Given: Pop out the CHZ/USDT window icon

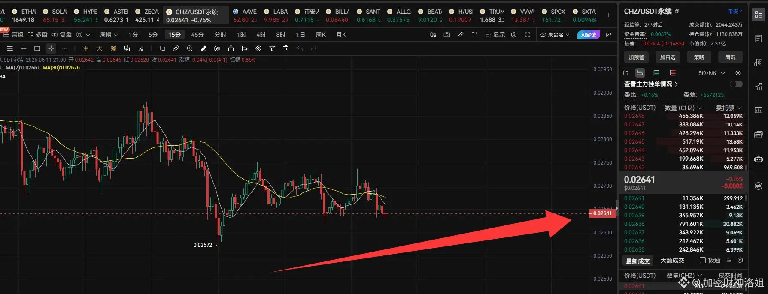Looking at the screenshot, I should pyautogui.click(x=677, y=12).
